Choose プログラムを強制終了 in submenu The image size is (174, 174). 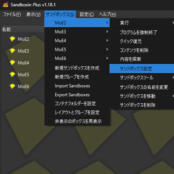point(142,32)
